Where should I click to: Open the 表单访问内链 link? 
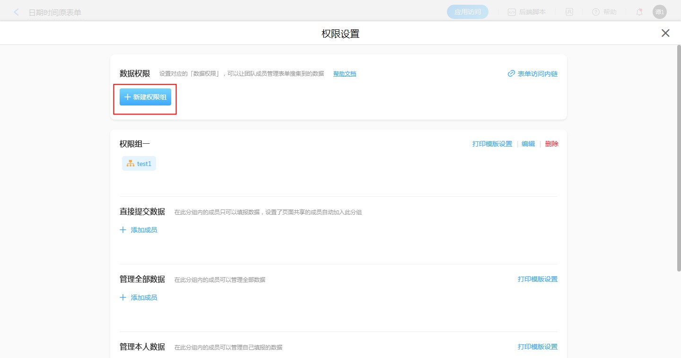coord(538,74)
